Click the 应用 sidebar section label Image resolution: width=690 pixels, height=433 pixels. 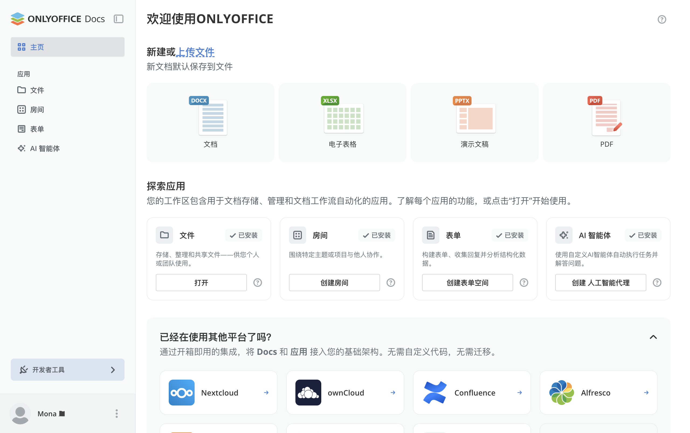23,74
